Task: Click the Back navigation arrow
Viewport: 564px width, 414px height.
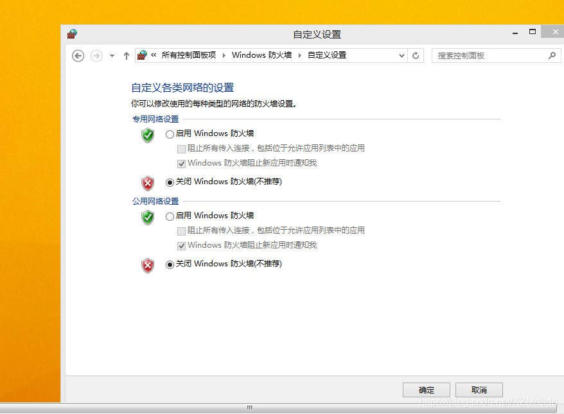Action: click(78, 56)
